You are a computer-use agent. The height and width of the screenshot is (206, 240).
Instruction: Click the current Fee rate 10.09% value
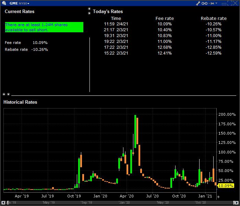(40, 43)
